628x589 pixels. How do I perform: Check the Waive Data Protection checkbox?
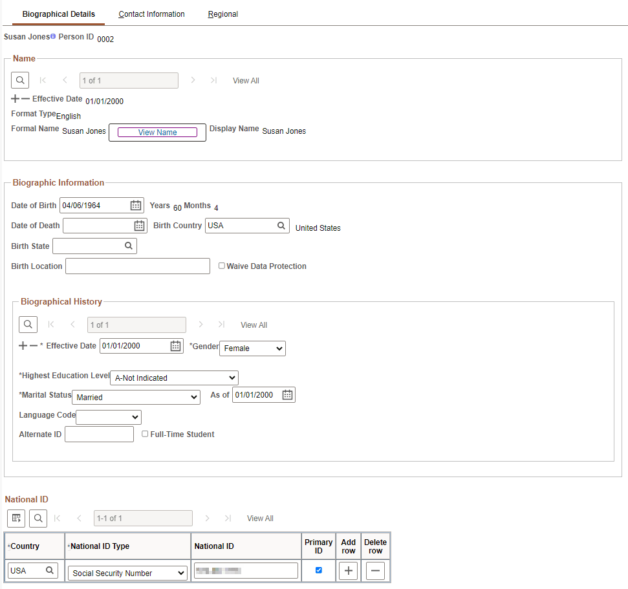pos(221,266)
